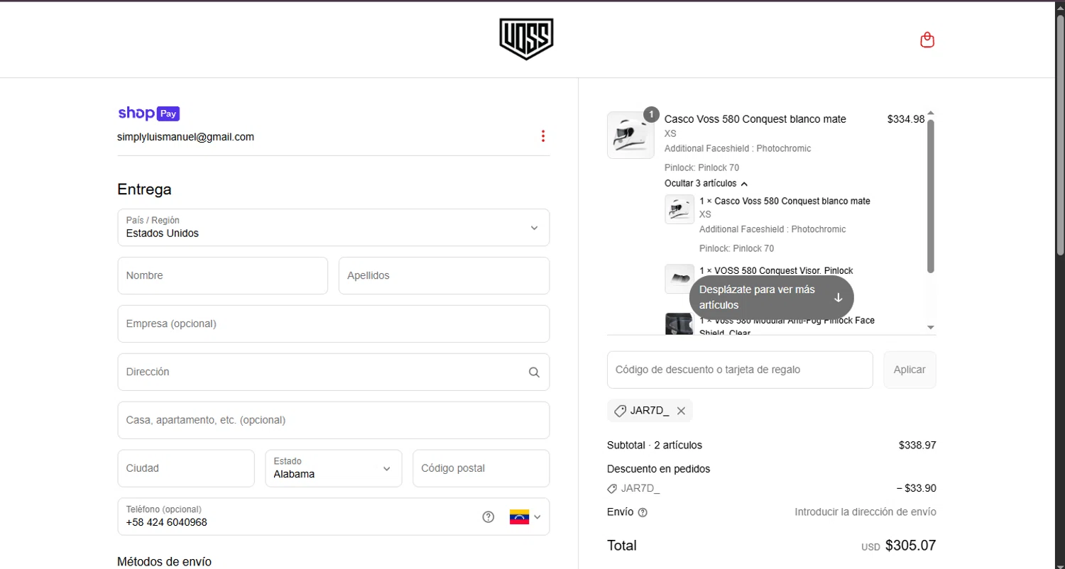The height and width of the screenshot is (569, 1065).
Task: Click 'Introducir la dirección de envío' text
Action: (865, 512)
